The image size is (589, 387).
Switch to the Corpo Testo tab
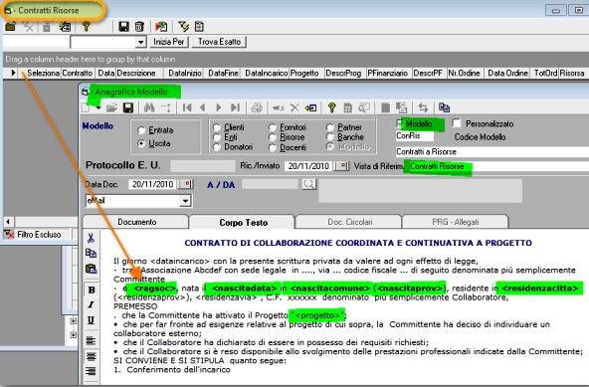[x=243, y=222]
